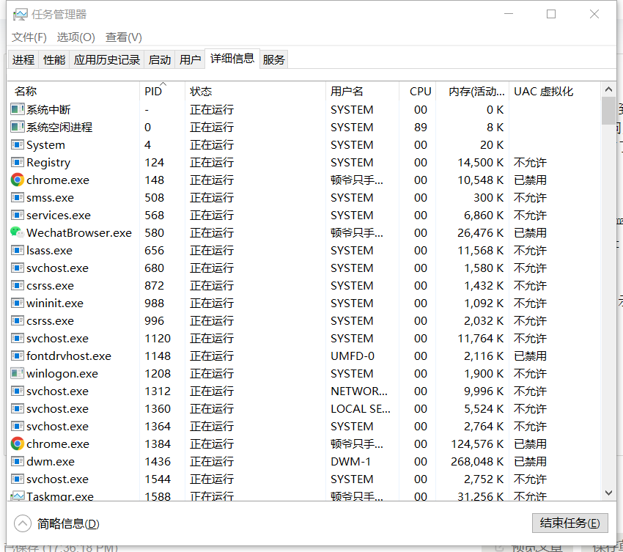Viewport: 623px width, 552px height.
Task: Click the WechatBrowser.exe process icon
Action: pyautogui.click(x=17, y=232)
